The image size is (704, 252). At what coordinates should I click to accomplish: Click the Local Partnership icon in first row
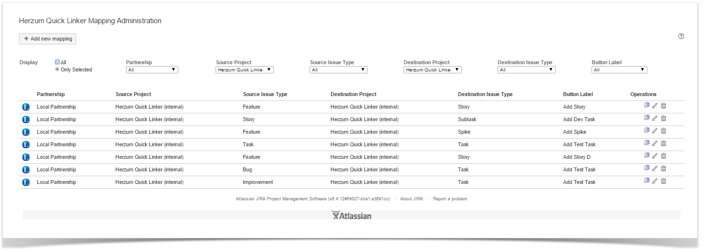coord(26,107)
